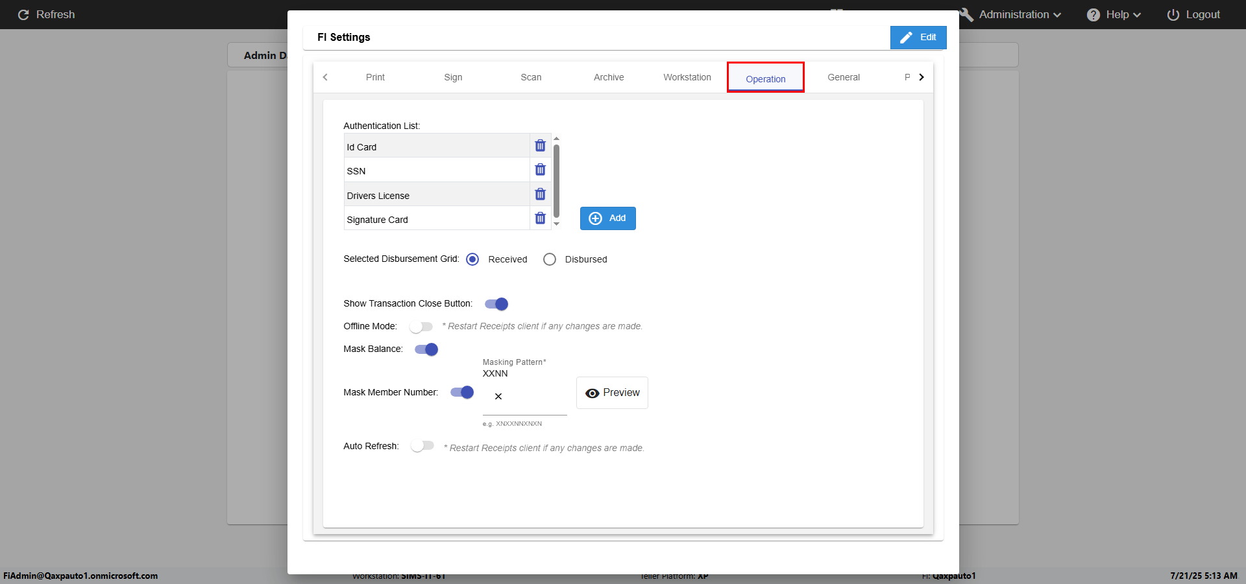
Task: Click the Logout power icon
Action: click(1173, 15)
